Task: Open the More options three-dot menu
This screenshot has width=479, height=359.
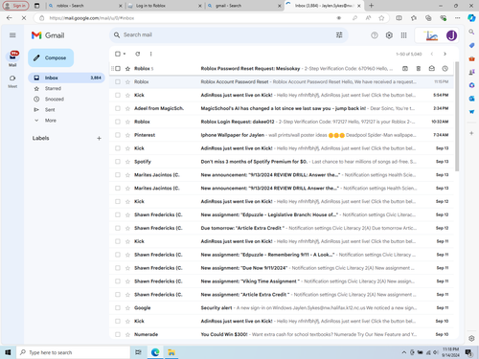Action: [x=150, y=54]
